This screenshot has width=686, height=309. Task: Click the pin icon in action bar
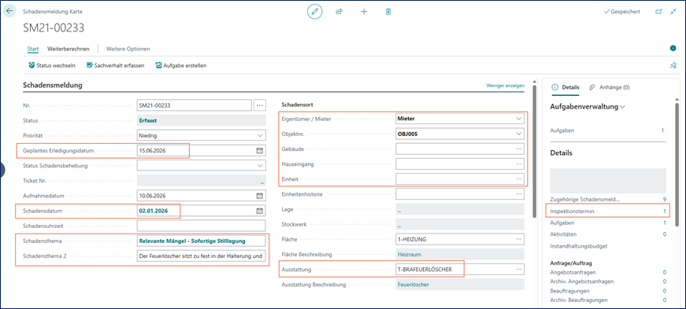[x=673, y=65]
